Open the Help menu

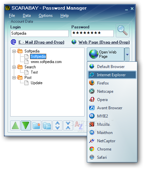click(64, 16)
